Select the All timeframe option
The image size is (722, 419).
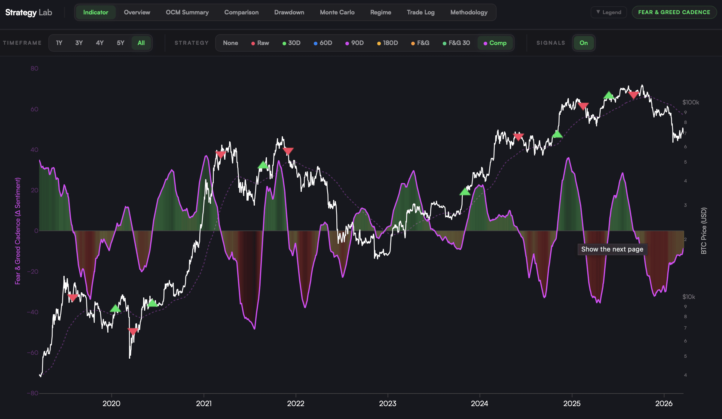(141, 43)
